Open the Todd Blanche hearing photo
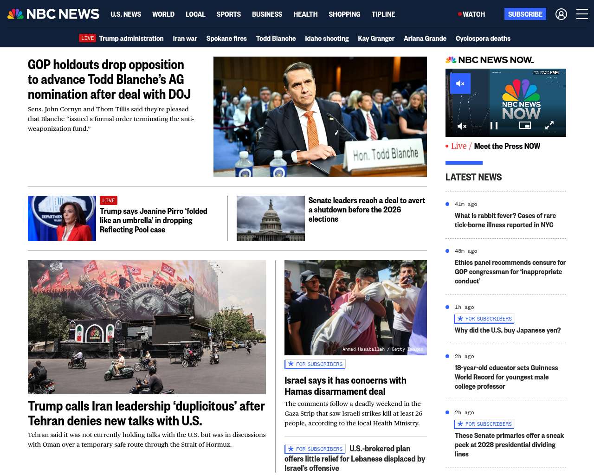 [x=320, y=116]
